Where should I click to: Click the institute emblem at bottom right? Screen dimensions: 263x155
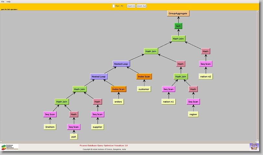254,147
